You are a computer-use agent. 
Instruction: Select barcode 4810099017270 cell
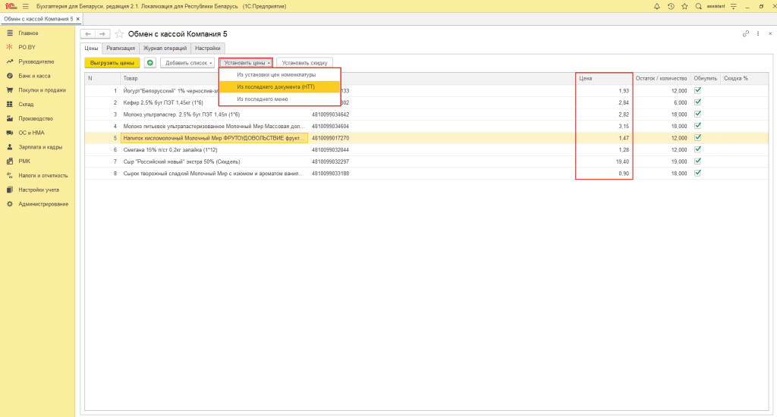click(x=330, y=138)
